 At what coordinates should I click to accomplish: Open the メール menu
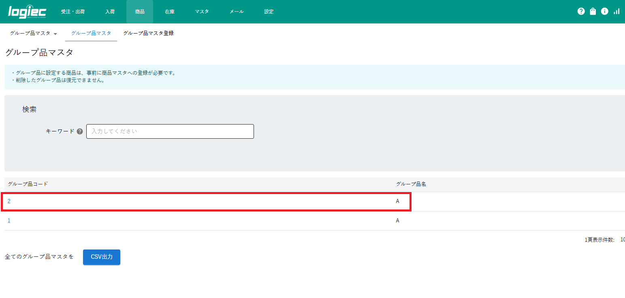[x=237, y=12]
